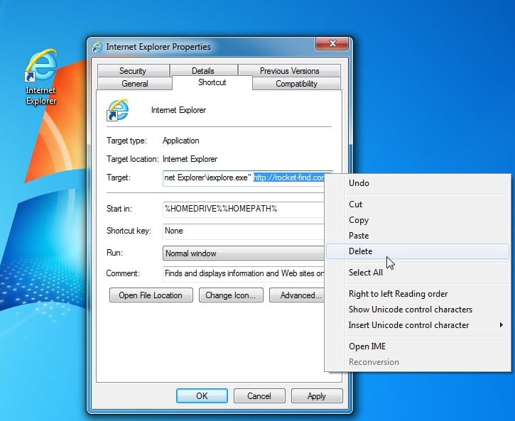Choose Paste from the context menu
The image size is (515, 421).
[418, 236]
